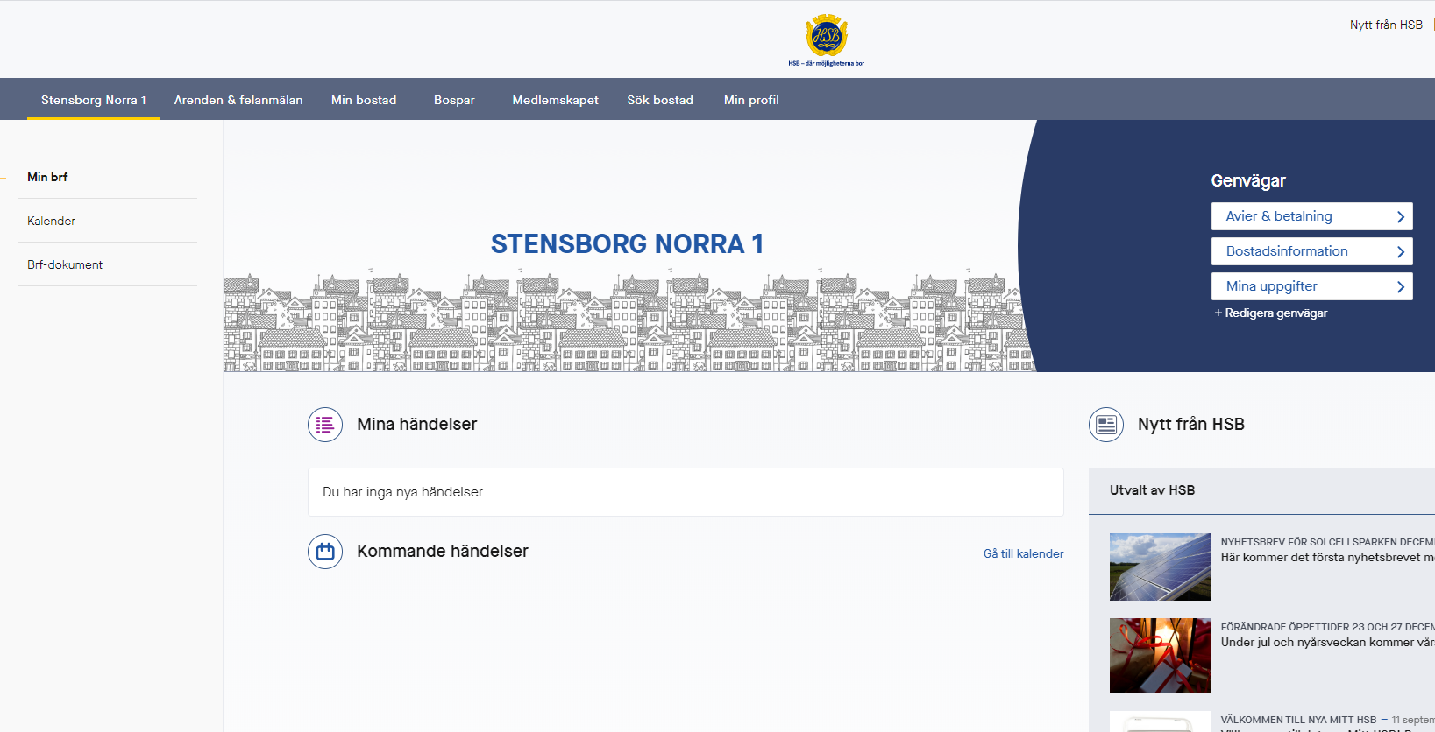Follow the Gå till kalender link
Screen dimensions: 1435x732
click(1023, 553)
